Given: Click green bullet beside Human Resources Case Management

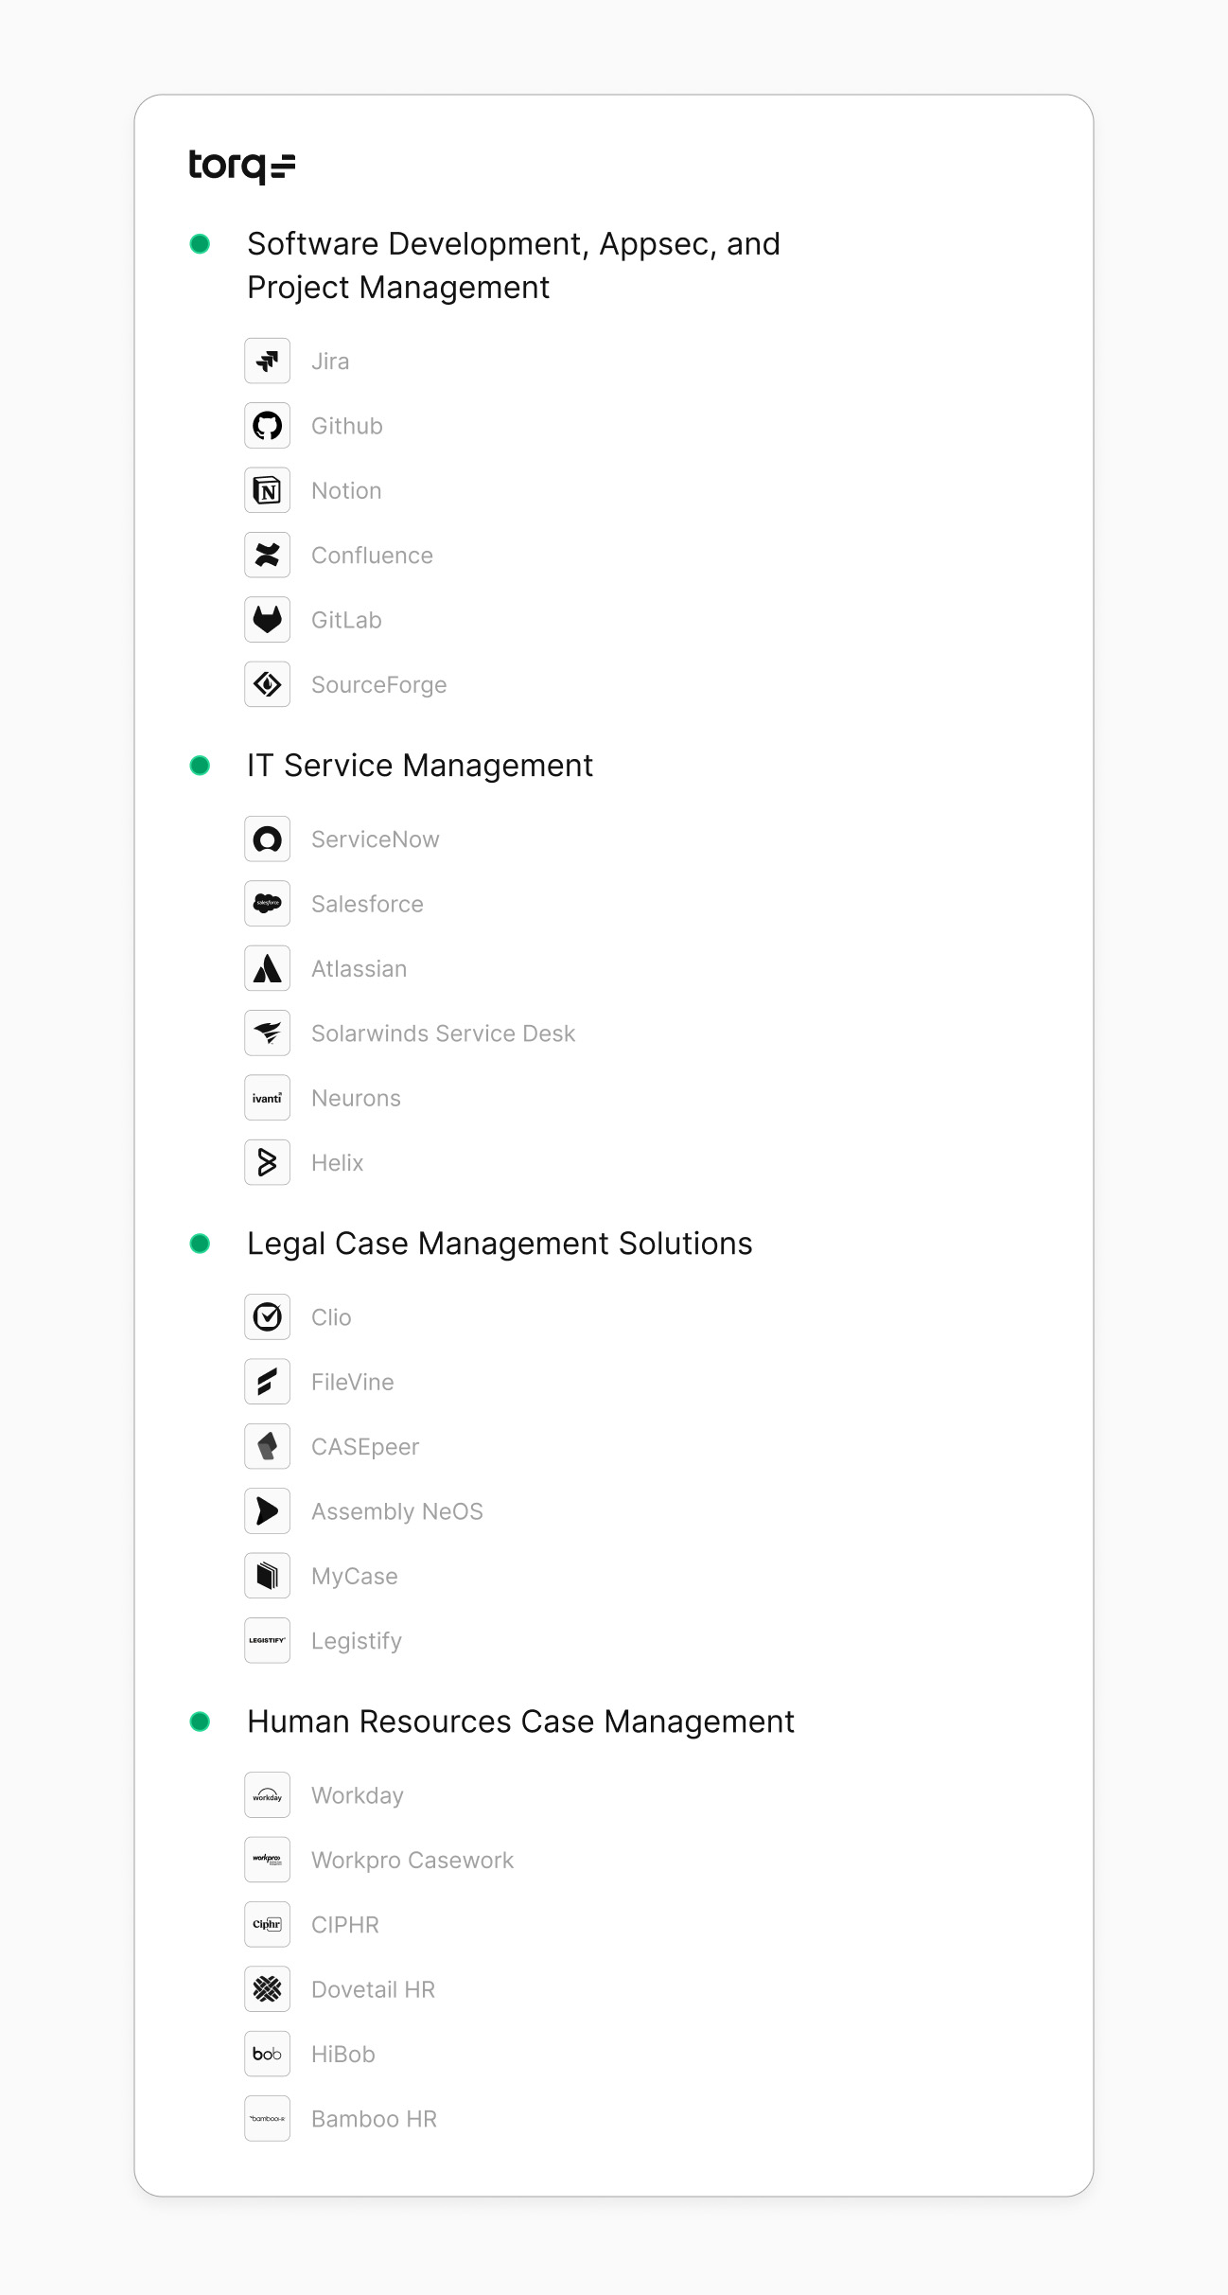Looking at the screenshot, I should click(x=200, y=1721).
